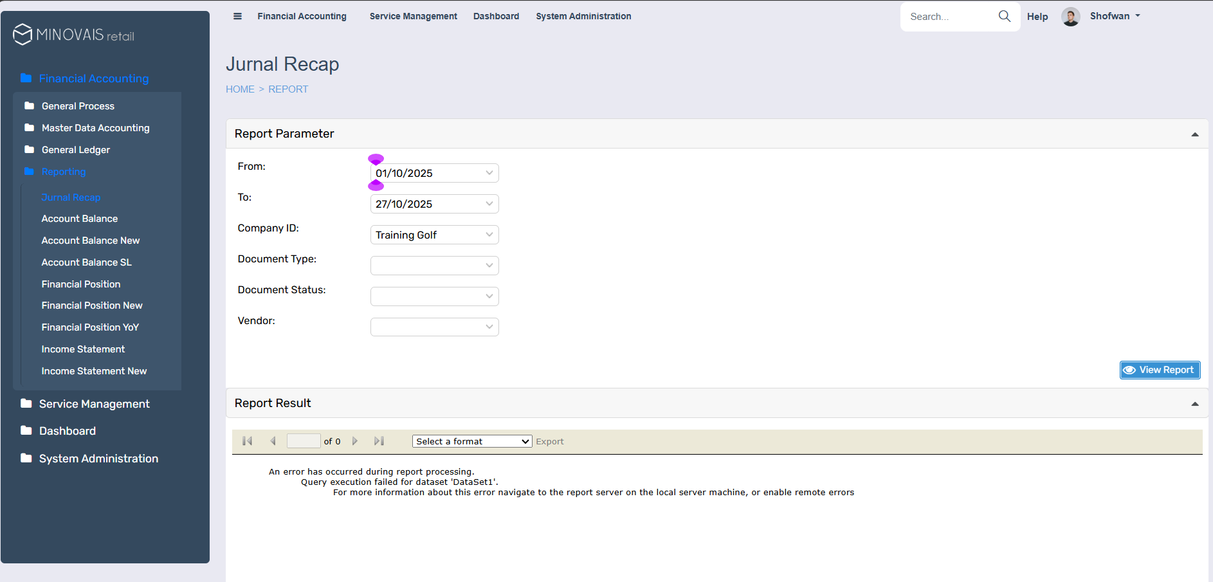Go to previous report page arrow
Viewport: 1213px width, 582px height.
click(x=273, y=441)
